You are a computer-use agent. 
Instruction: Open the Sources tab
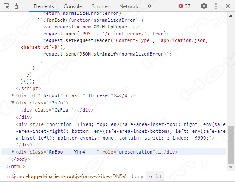[x=101, y=6]
